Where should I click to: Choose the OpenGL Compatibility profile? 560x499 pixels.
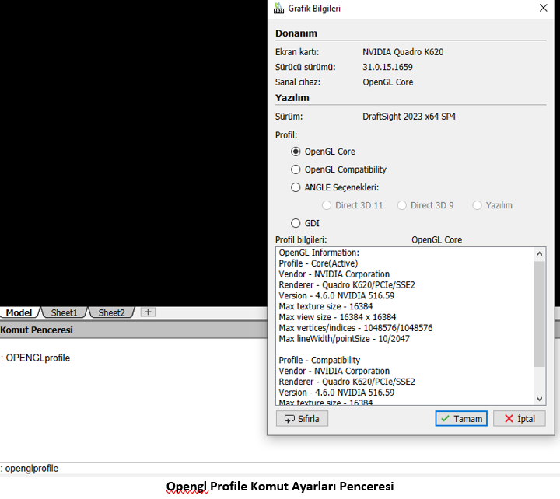[x=296, y=169]
